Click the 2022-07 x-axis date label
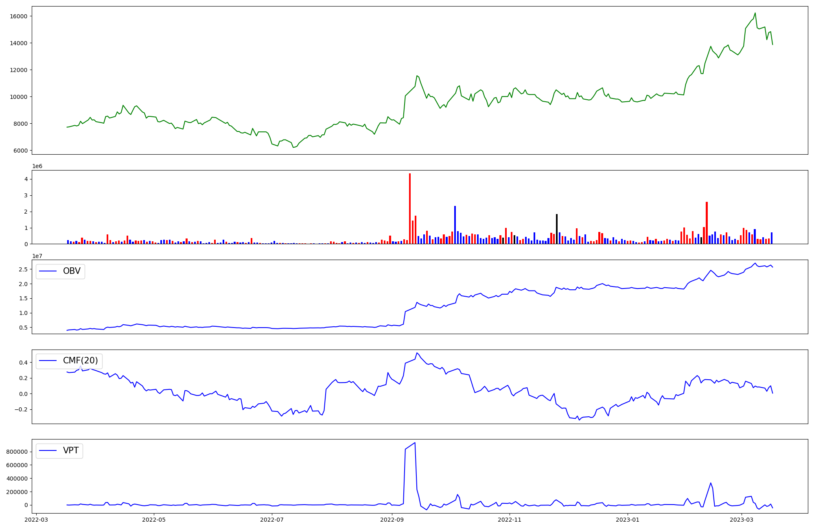The height and width of the screenshot is (529, 814). tap(271, 520)
